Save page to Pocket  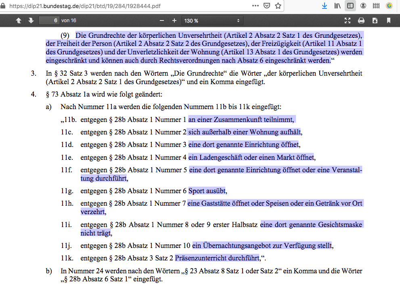[266, 6]
